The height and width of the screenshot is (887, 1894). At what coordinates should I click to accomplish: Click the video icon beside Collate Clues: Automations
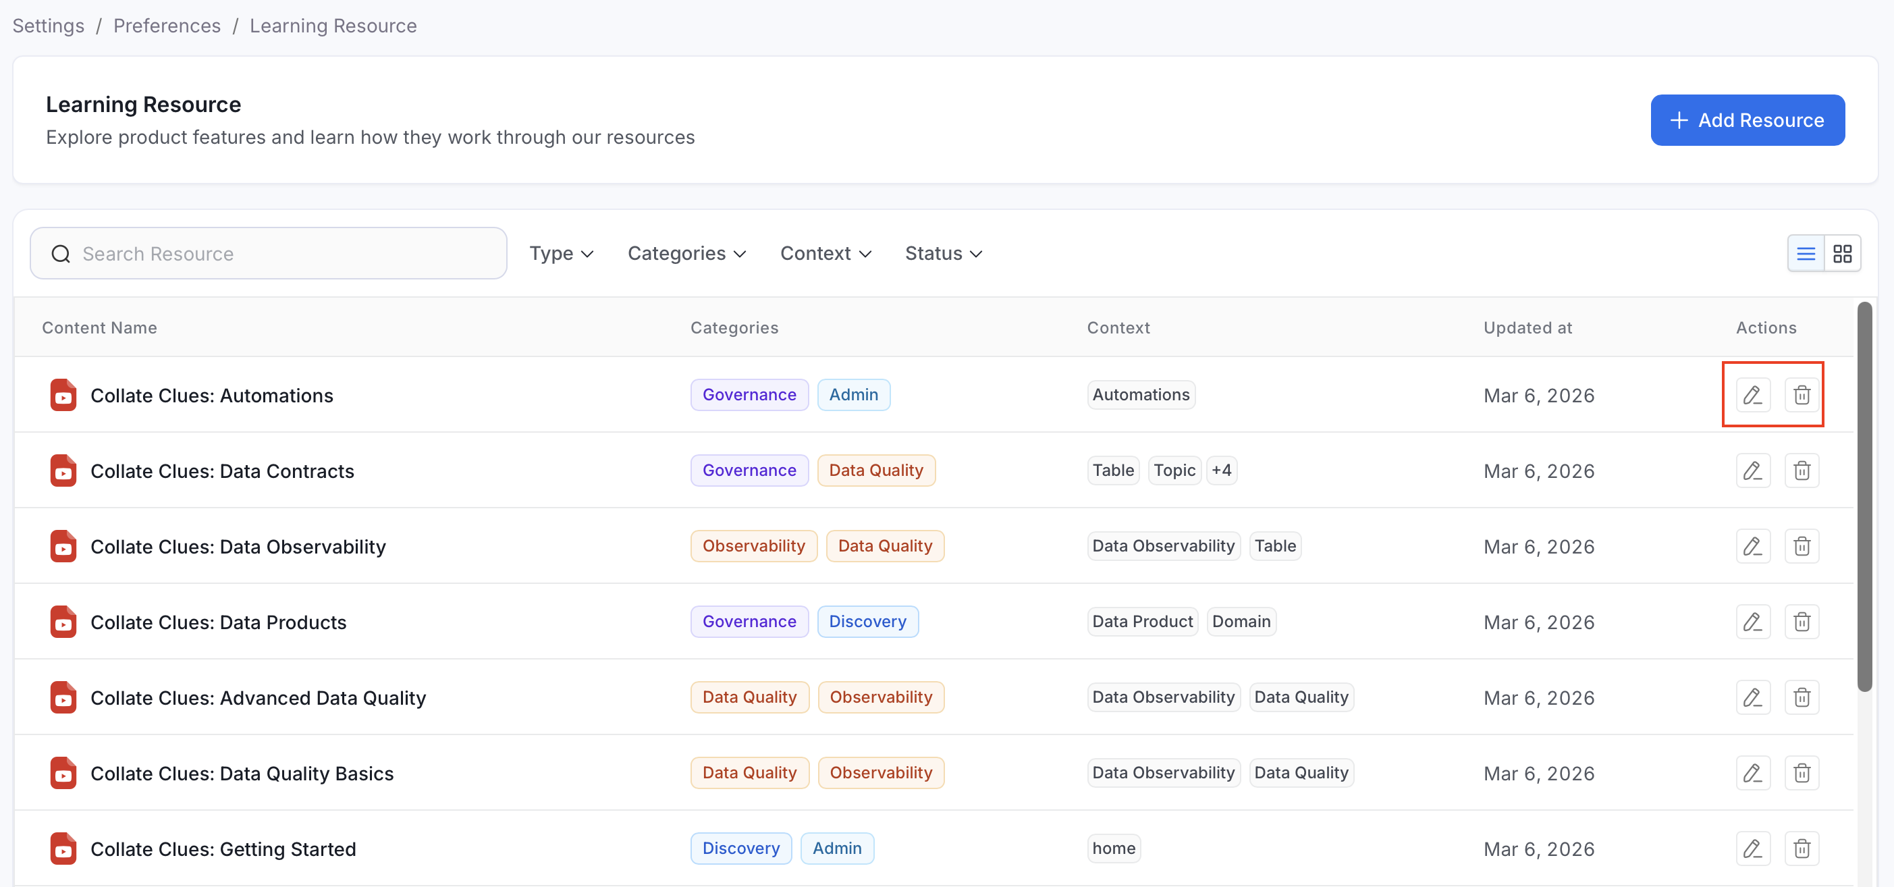point(63,395)
